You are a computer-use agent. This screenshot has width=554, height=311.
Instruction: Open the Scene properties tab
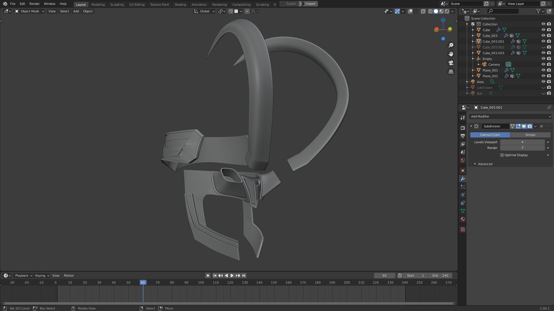(463, 152)
